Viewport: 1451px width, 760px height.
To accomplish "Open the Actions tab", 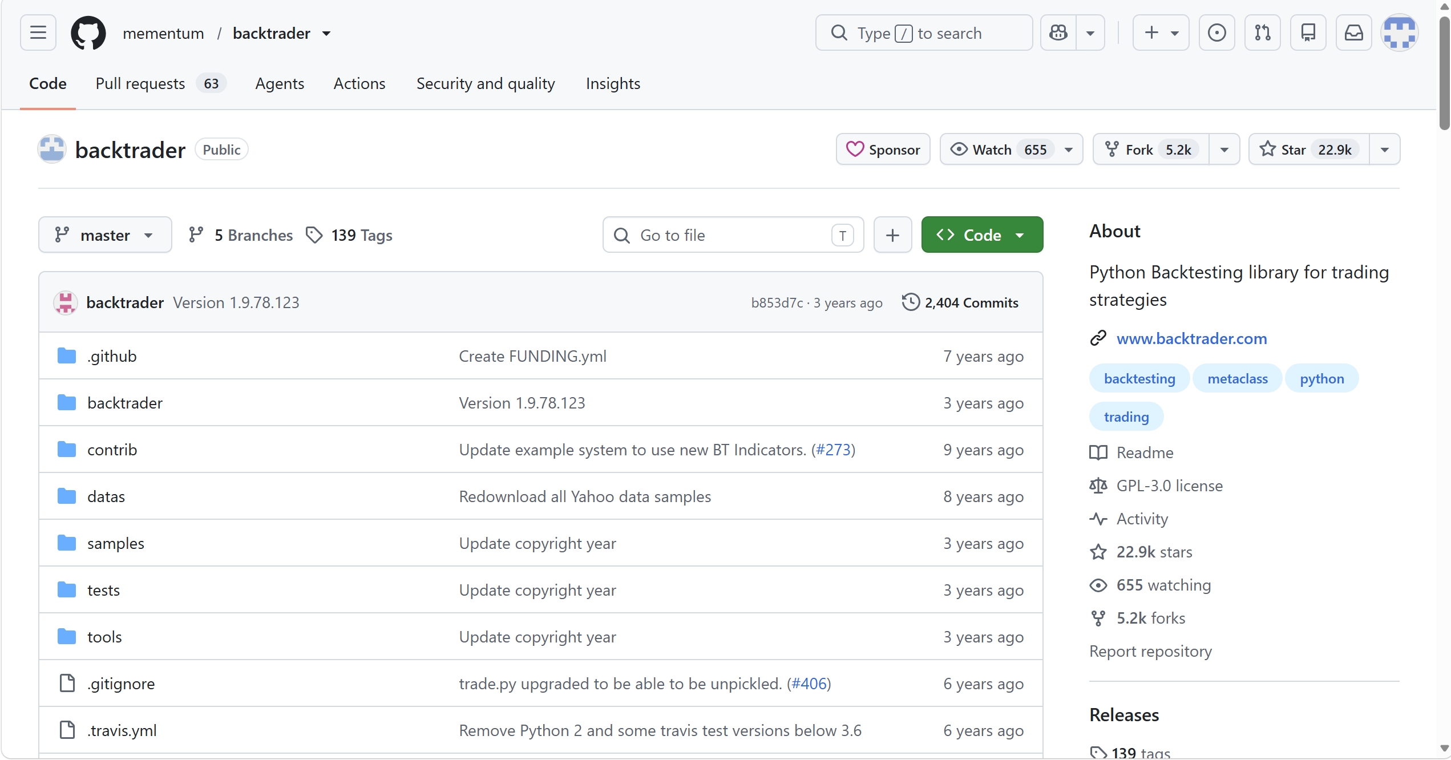I will (359, 83).
